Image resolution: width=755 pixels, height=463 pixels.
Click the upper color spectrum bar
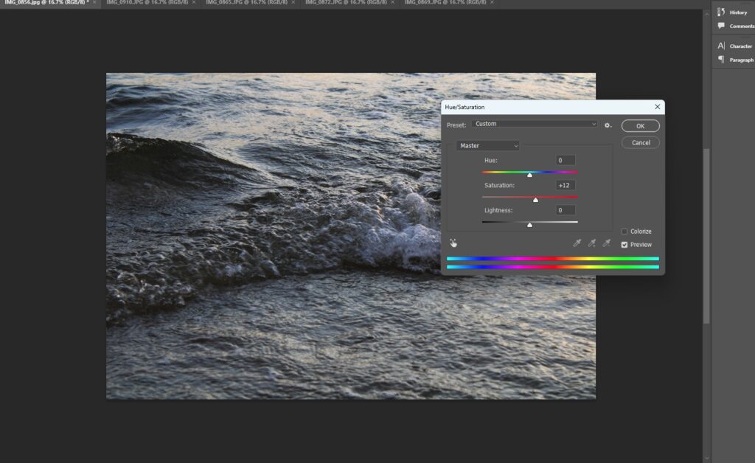click(x=553, y=259)
